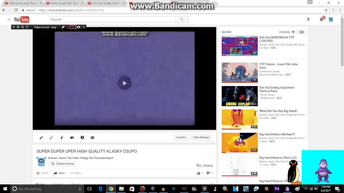
Task: Open What Did You Say Big Hand? title
Action: [x=278, y=111]
